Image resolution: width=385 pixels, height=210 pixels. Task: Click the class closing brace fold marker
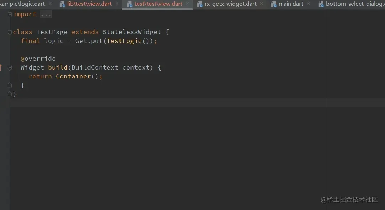pyautogui.click(x=10, y=94)
